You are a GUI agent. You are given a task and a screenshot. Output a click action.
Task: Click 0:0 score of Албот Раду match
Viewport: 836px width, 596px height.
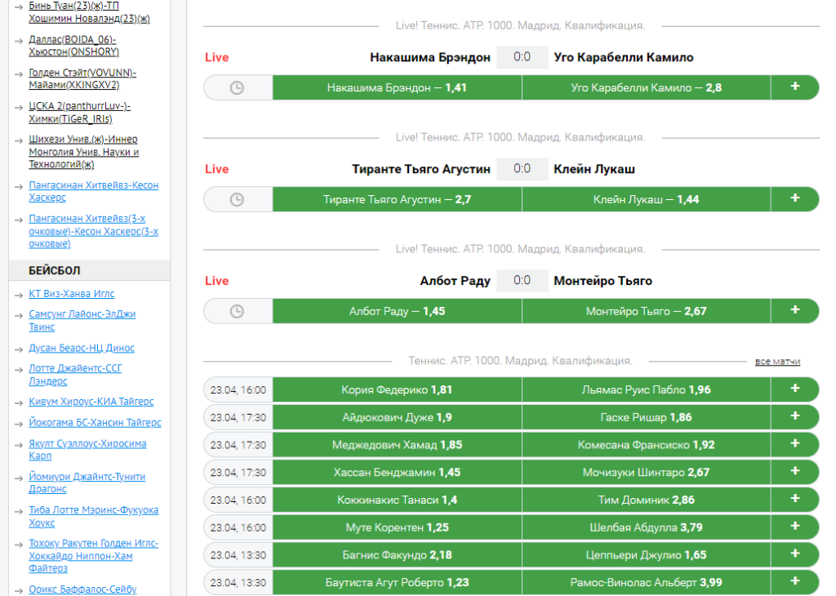pyautogui.click(x=522, y=280)
